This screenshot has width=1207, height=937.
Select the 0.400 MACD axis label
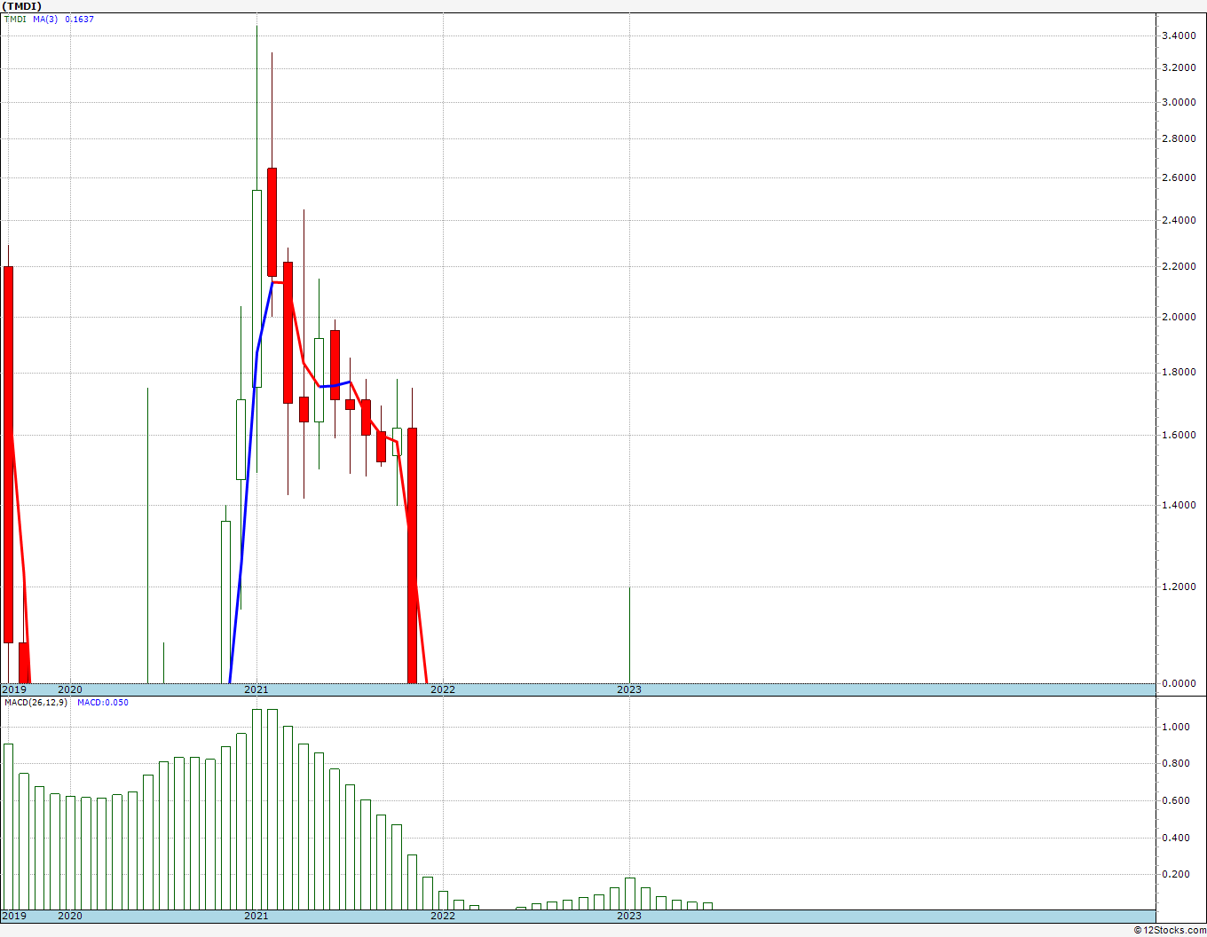click(x=1174, y=839)
